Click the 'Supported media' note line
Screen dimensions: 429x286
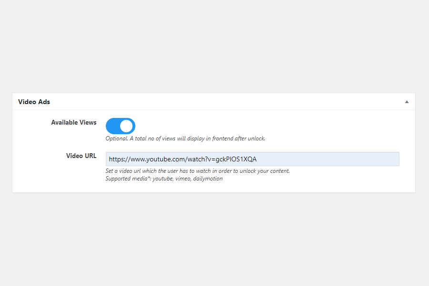coord(164,179)
